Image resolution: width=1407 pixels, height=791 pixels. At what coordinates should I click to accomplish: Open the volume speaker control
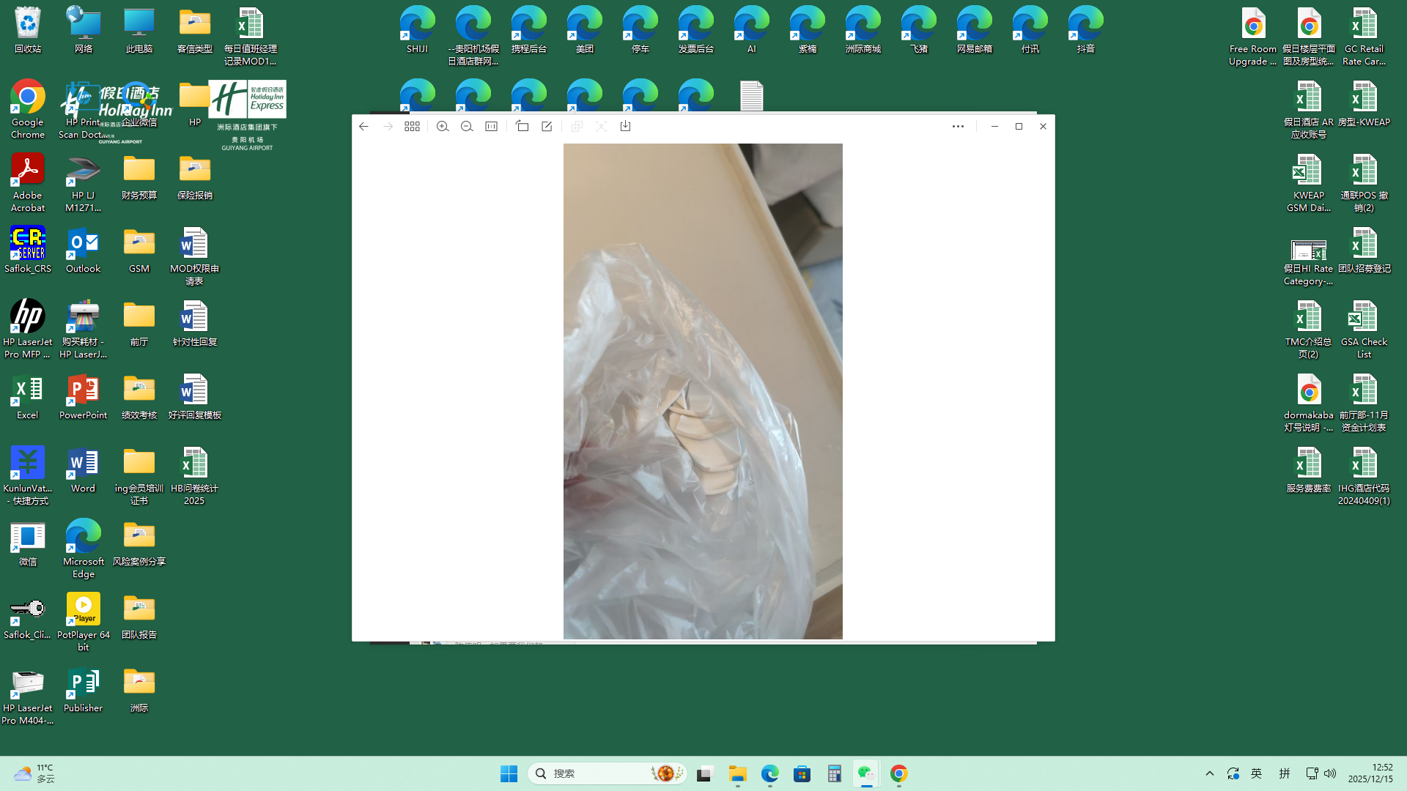(x=1330, y=773)
